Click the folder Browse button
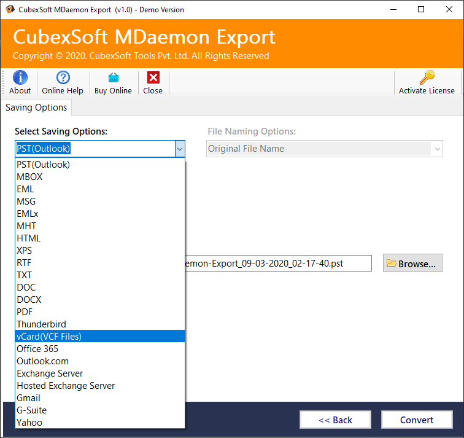Screen dimensions: 464x438 point(412,264)
